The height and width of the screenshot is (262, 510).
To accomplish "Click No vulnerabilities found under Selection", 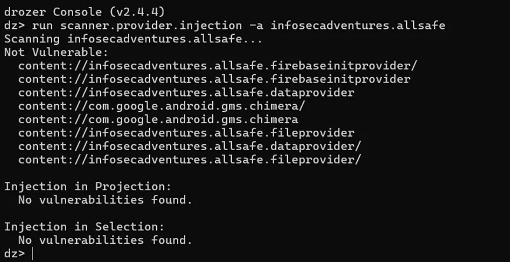I will click(106, 240).
